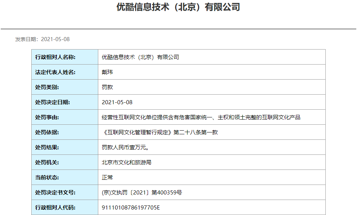Select the penalty reason text 经营性互联网文化单位…
The width and height of the screenshot is (357, 215).
coord(201,117)
